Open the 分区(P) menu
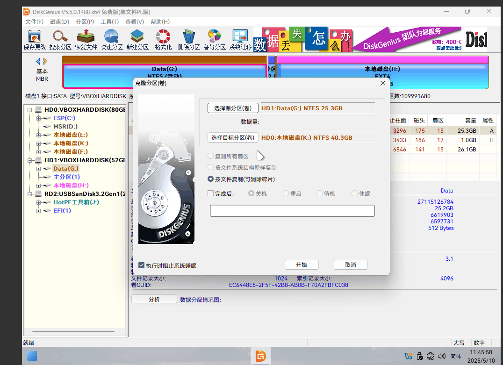This screenshot has height=365, width=503. pyautogui.click(x=85, y=22)
